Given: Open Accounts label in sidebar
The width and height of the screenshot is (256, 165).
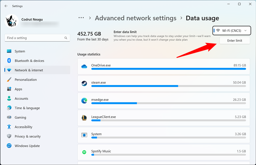Looking at the screenshot, I should 21,99.
